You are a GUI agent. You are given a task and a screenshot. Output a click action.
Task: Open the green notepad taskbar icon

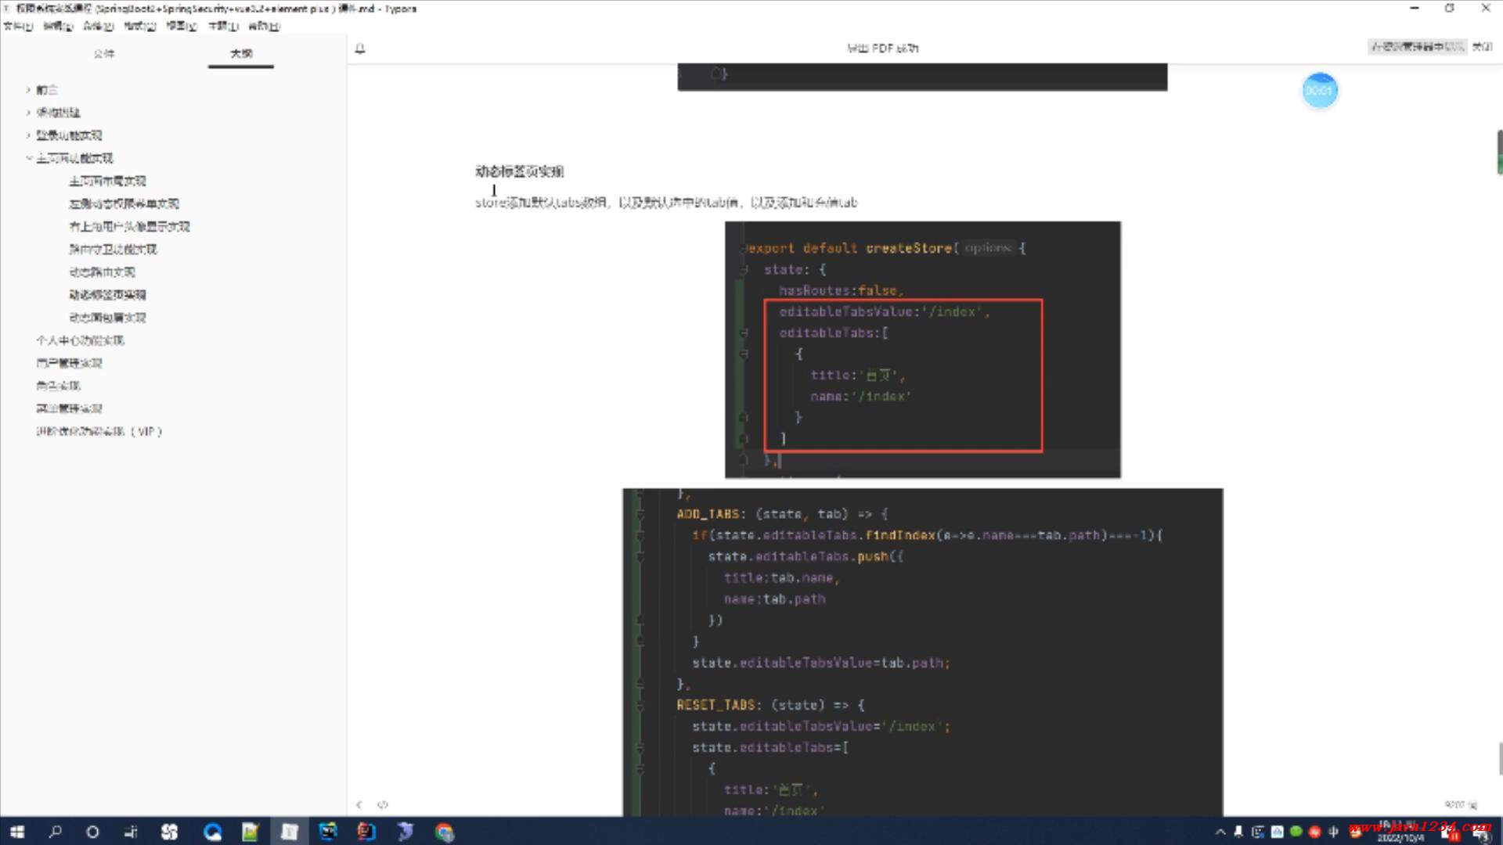point(250,832)
